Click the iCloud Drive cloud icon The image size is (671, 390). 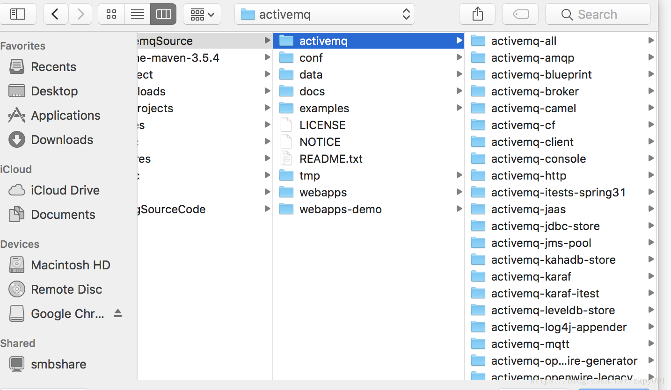point(17,190)
